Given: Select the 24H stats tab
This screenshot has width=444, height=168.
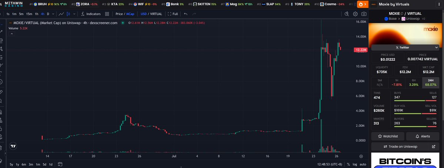Looking at the screenshot, I should coord(431,83).
